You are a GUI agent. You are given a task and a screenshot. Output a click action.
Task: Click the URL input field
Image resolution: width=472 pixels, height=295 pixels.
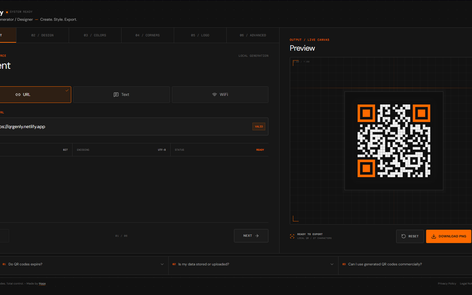point(133,126)
